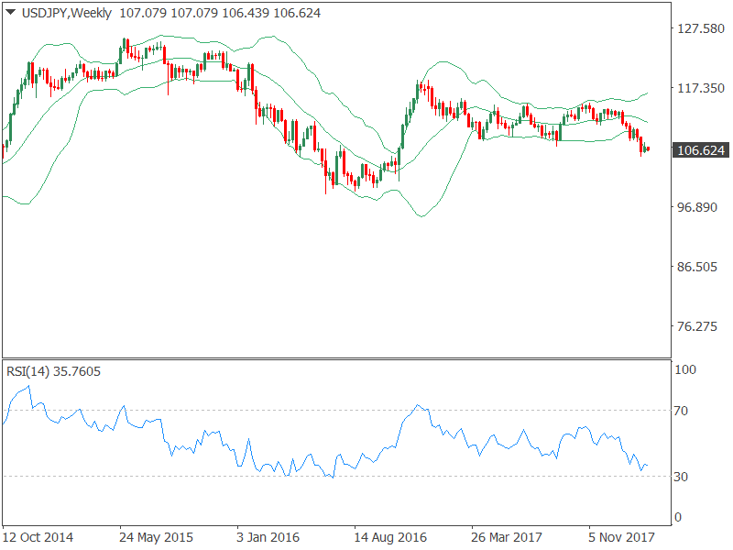Select the 86.505 price axis label
This screenshot has height=550, width=733.
tap(697, 267)
